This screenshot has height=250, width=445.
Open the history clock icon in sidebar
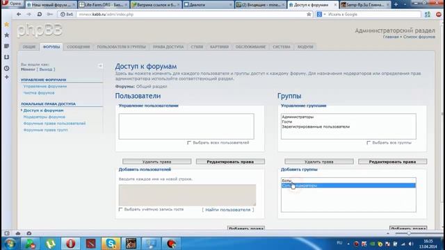tap(7, 68)
